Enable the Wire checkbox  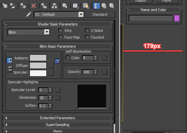click(60, 31)
